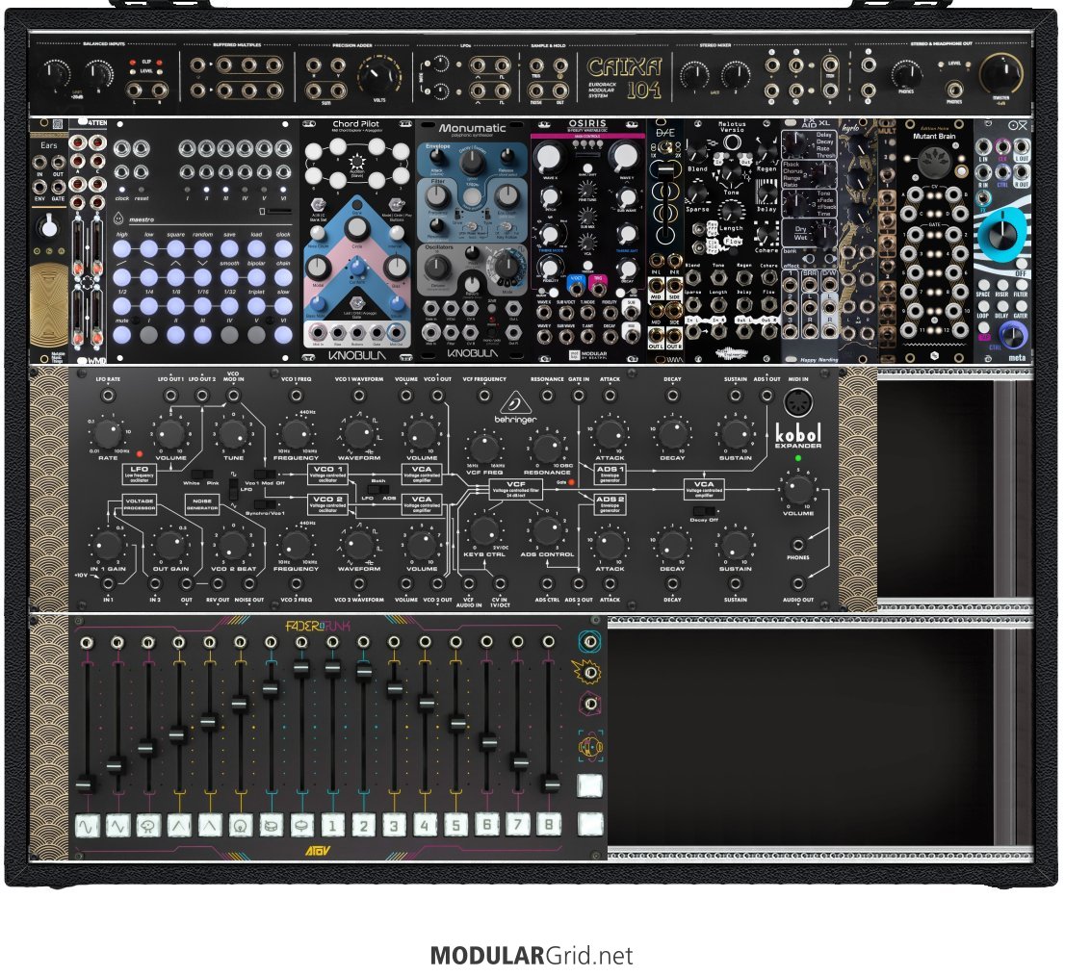
Task: Click the Kobol GATE IN jack
Action: pos(578,395)
